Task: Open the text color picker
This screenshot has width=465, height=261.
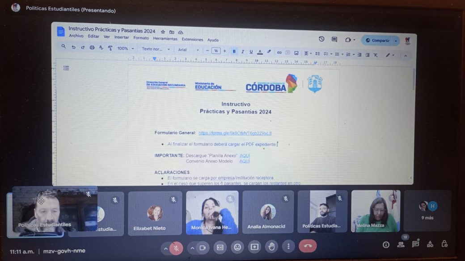Action: [x=260, y=52]
